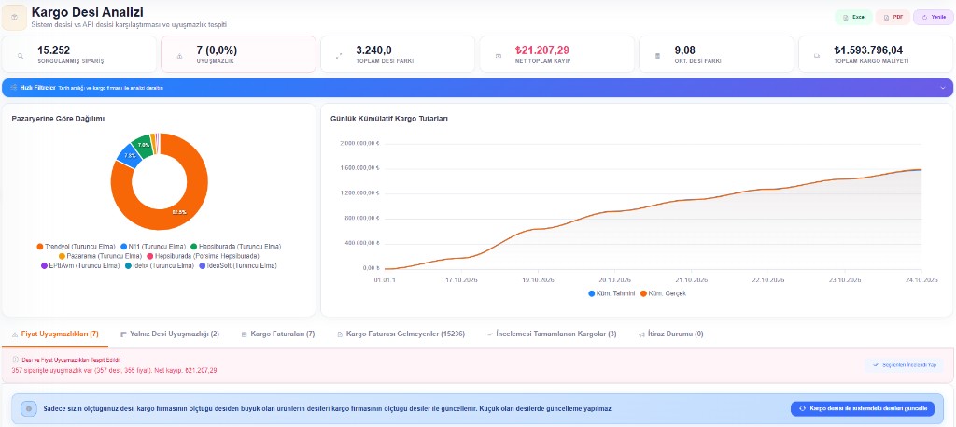This screenshot has height=427, width=956.
Task: Click the truck icon in Toplam Kargo Maliyeti card
Action: click(817, 56)
